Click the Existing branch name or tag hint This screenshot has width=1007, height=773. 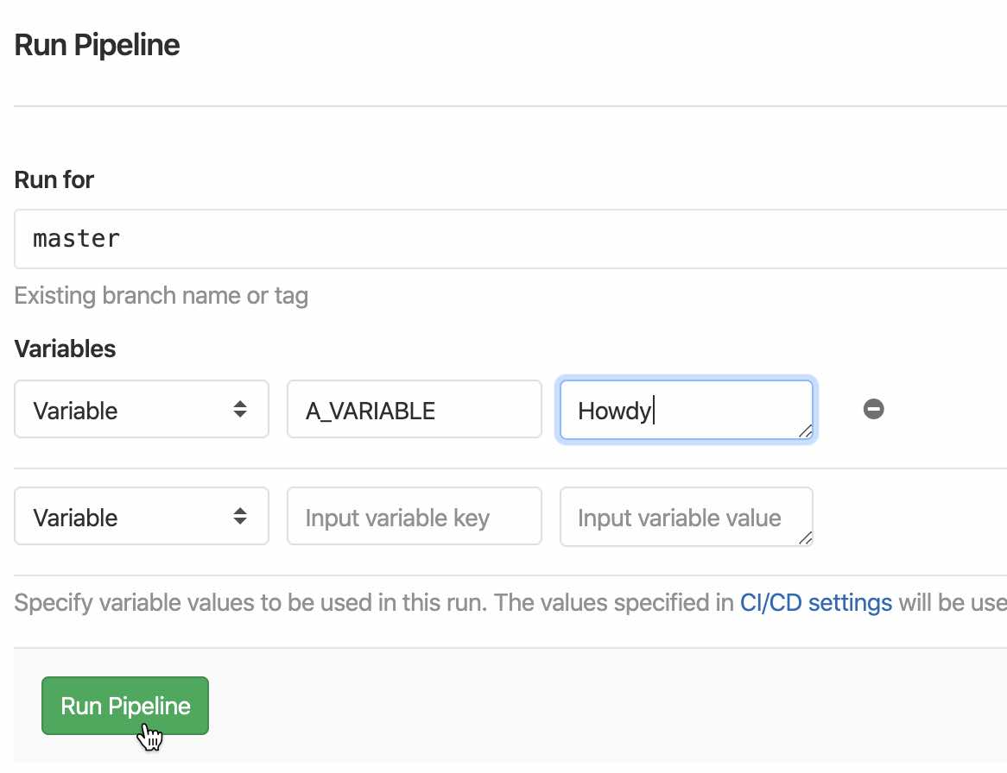tap(161, 296)
